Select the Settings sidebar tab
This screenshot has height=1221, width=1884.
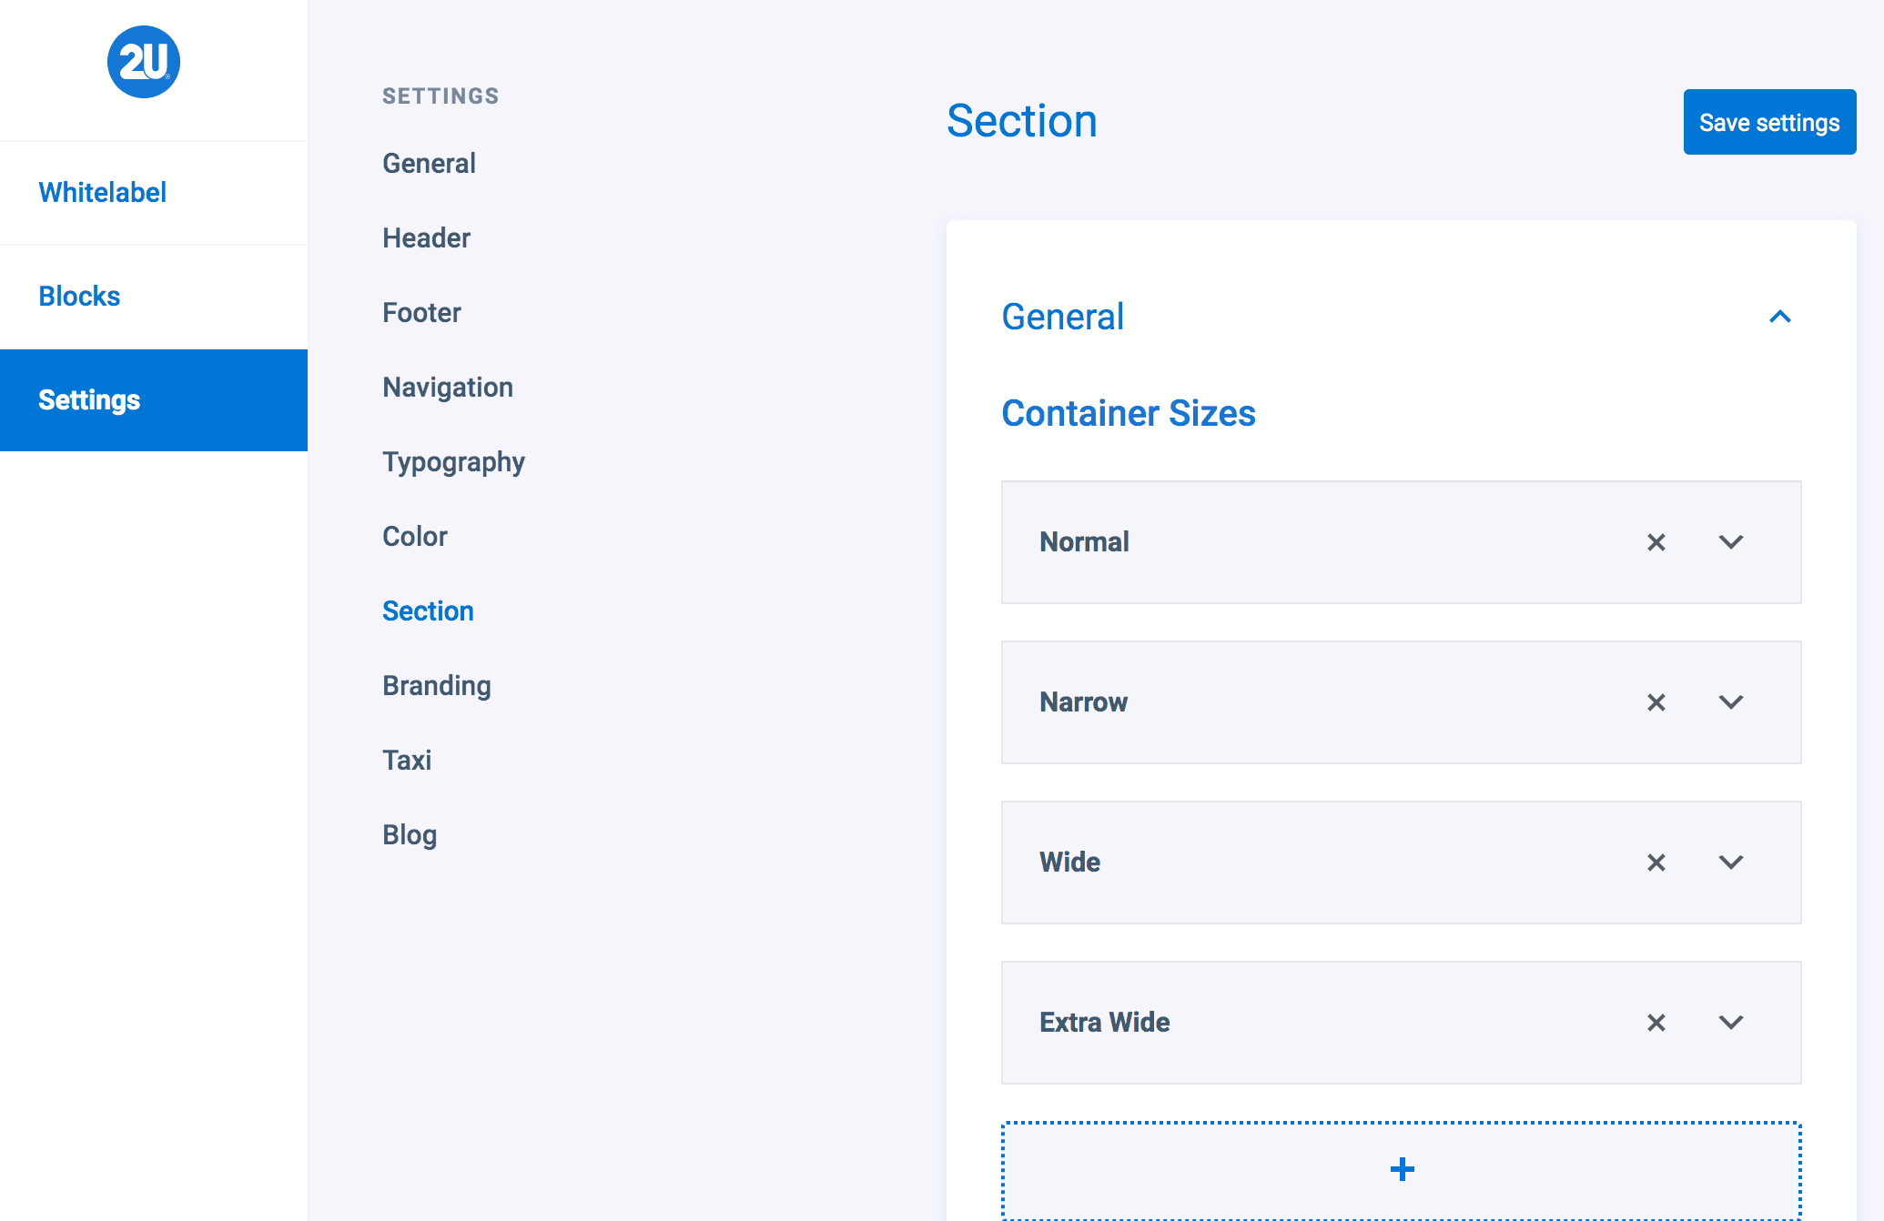coord(89,400)
